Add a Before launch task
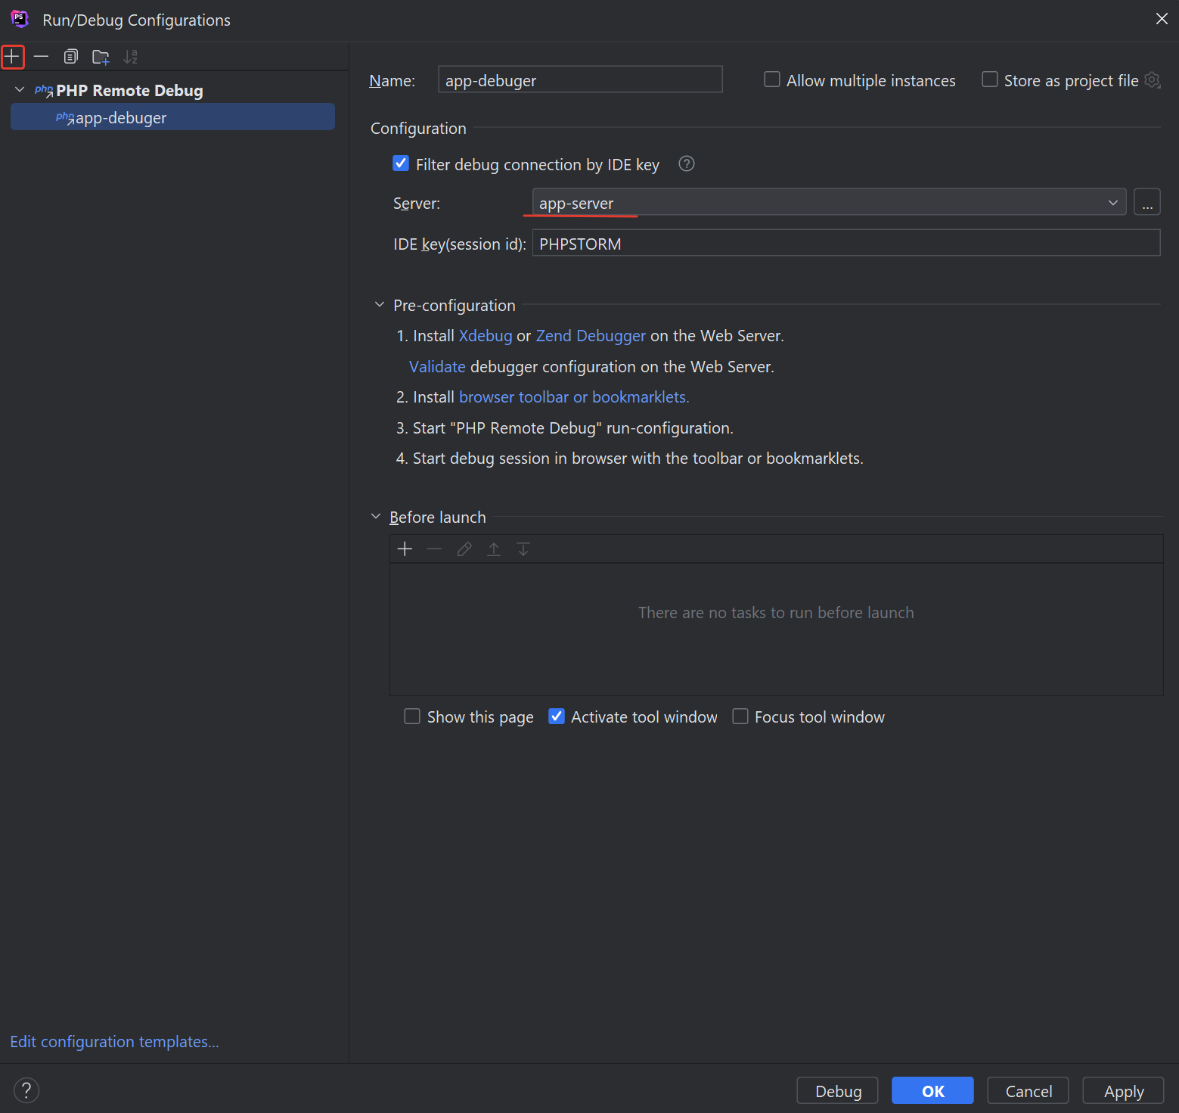 point(405,549)
